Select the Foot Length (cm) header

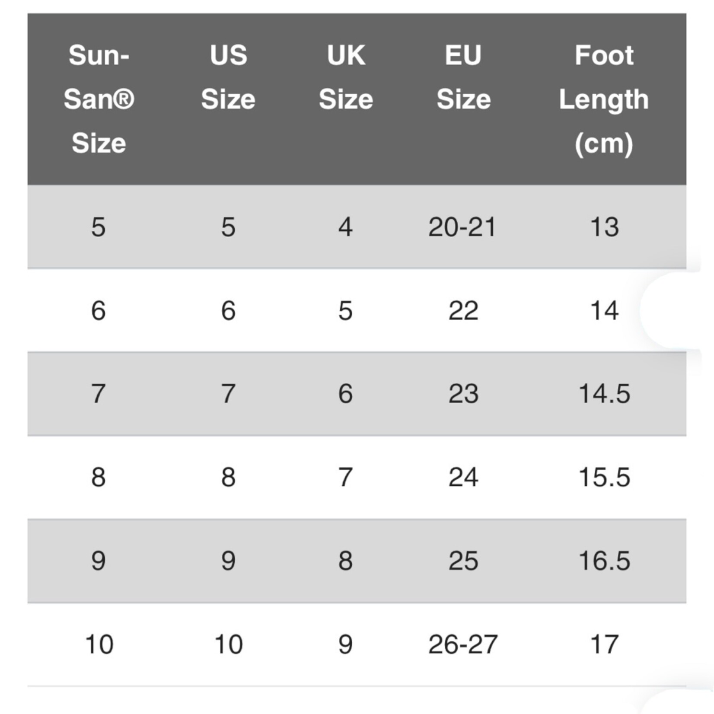pos(604,99)
